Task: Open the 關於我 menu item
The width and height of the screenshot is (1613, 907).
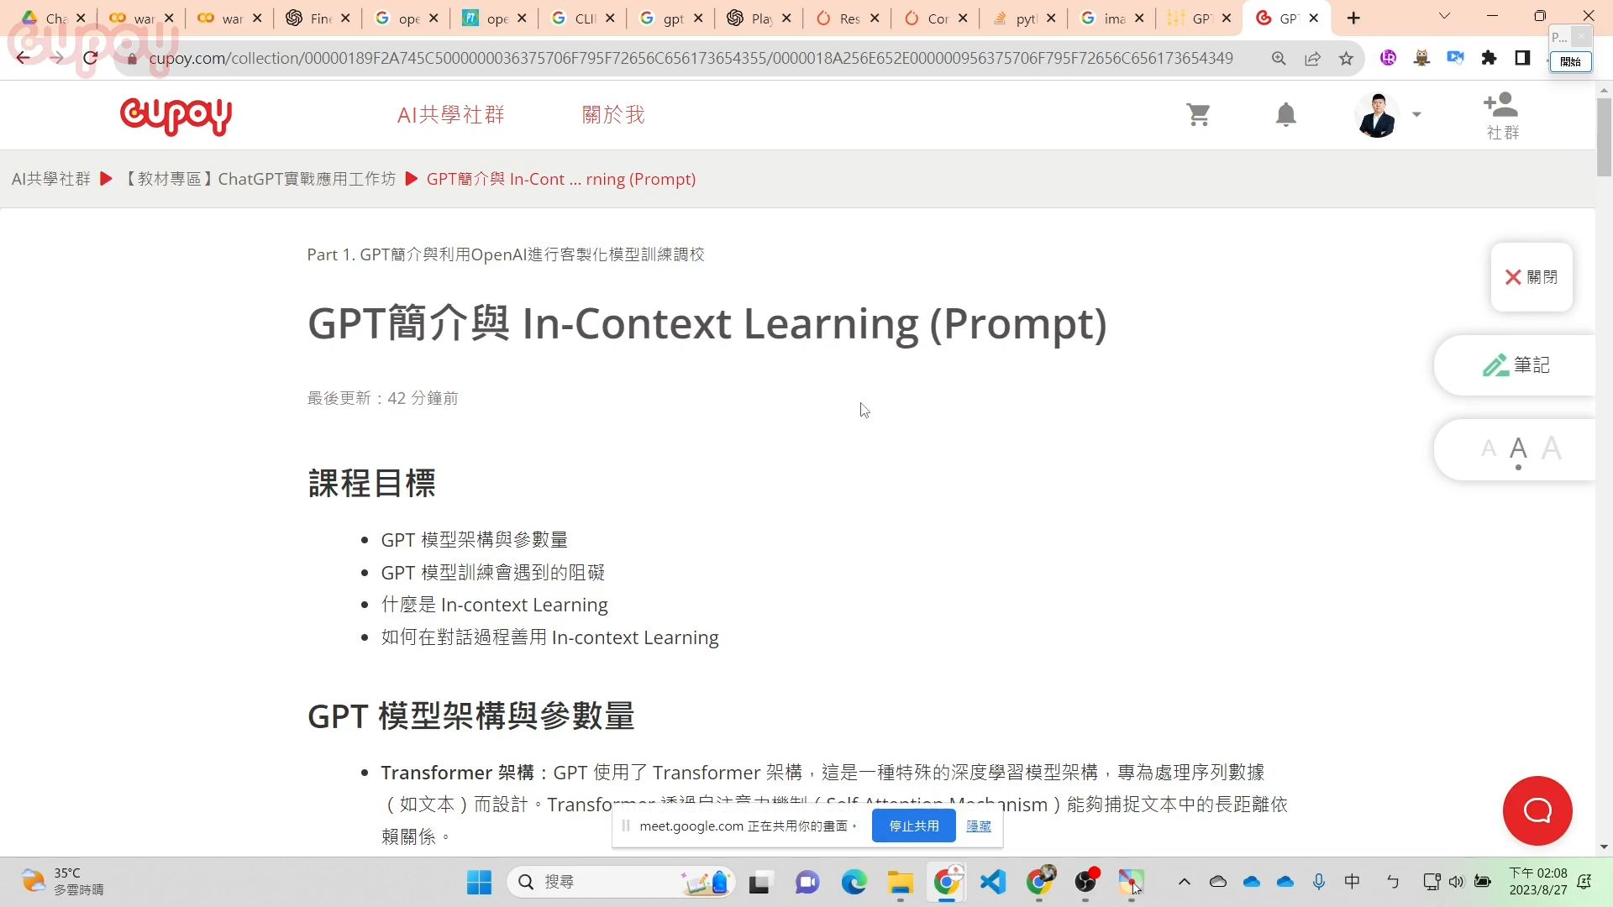Action: (x=614, y=114)
